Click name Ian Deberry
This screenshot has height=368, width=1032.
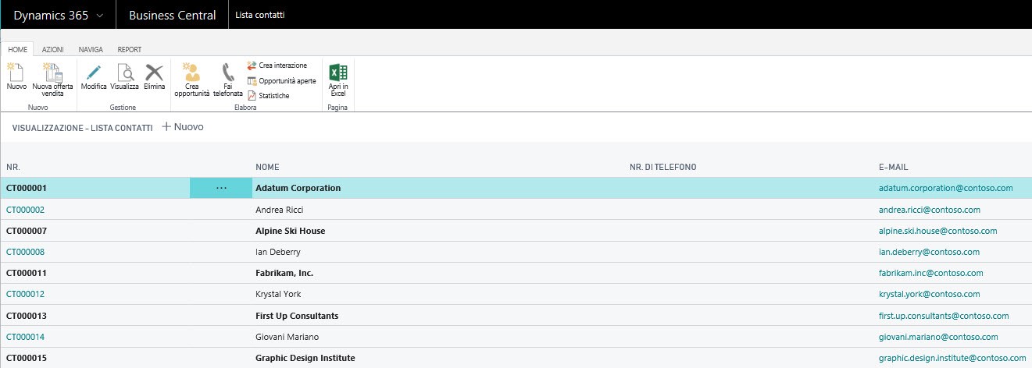[x=278, y=252]
